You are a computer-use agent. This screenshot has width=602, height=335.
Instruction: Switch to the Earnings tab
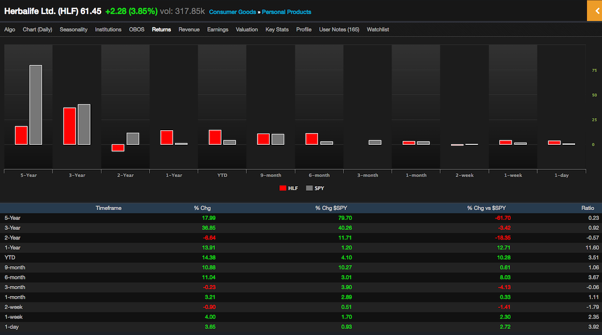point(218,30)
